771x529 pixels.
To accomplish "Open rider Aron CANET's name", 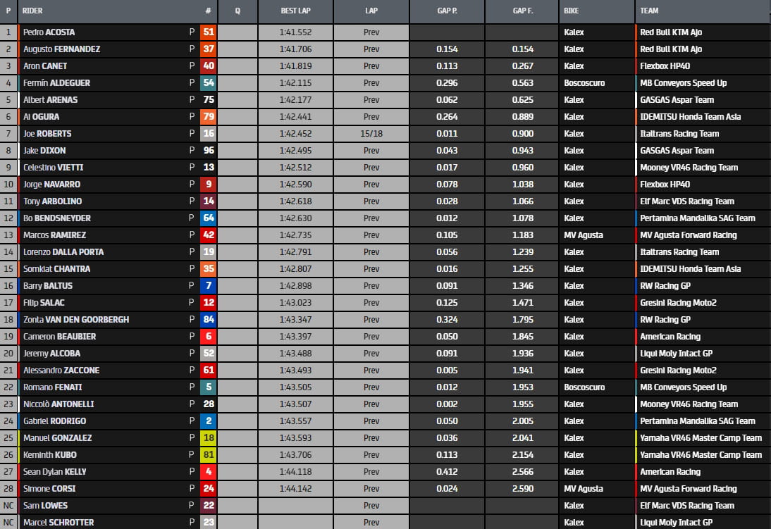I will coord(45,66).
